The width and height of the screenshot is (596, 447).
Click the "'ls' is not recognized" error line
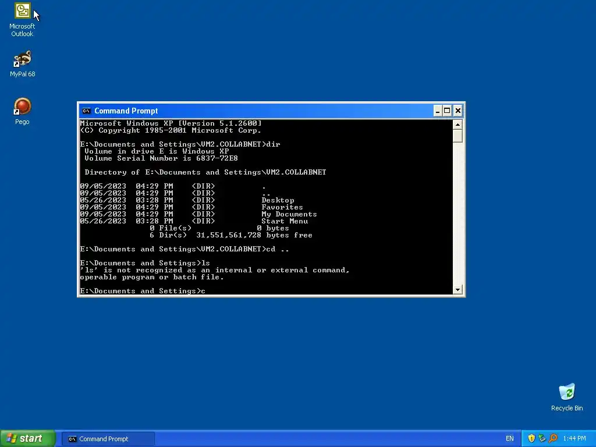pyautogui.click(x=215, y=270)
